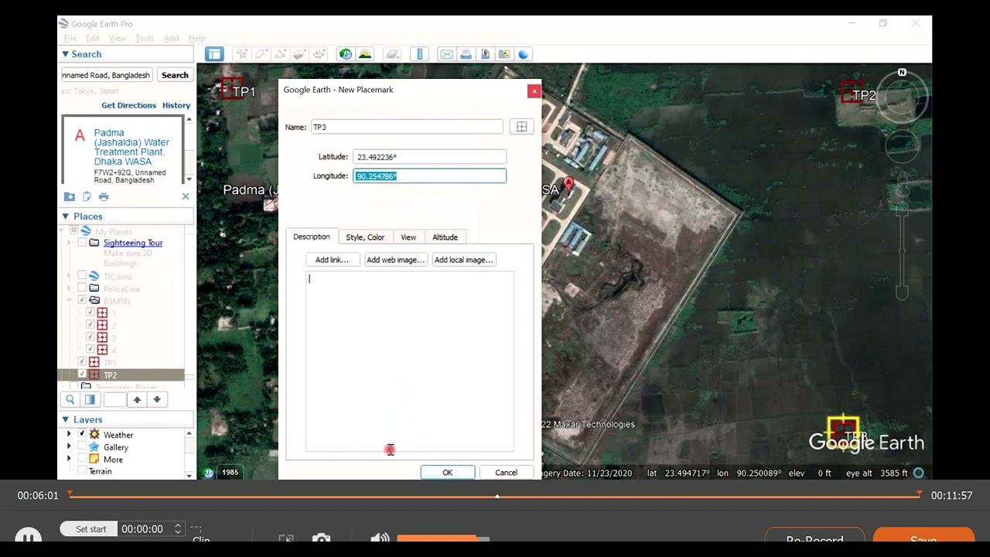Image resolution: width=990 pixels, height=557 pixels.
Task: Expand the Weather layer tree arrow
Action: click(70, 435)
